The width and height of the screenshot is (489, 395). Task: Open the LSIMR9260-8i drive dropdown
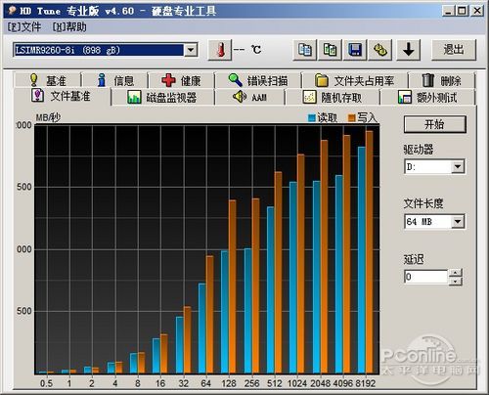[191, 50]
